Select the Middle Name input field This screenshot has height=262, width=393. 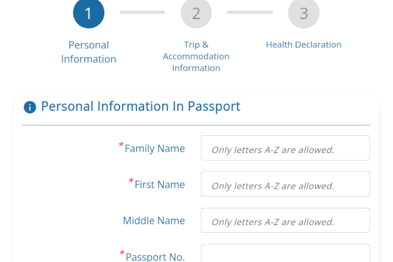(x=285, y=220)
